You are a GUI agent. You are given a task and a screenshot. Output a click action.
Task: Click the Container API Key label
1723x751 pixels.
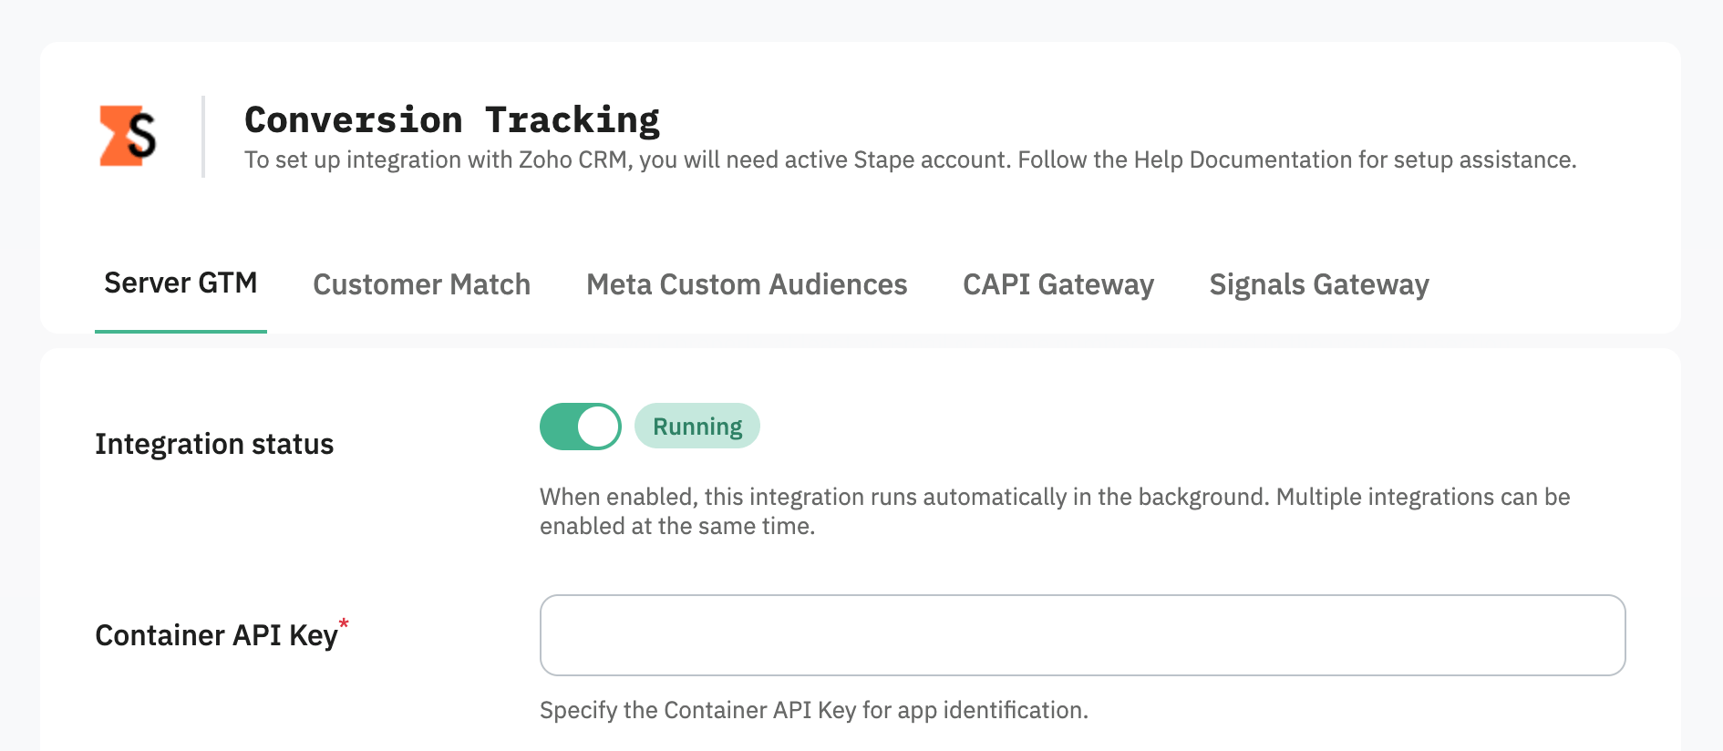216,635
